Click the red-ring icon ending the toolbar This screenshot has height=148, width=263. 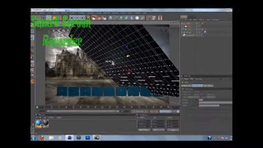[160, 18]
